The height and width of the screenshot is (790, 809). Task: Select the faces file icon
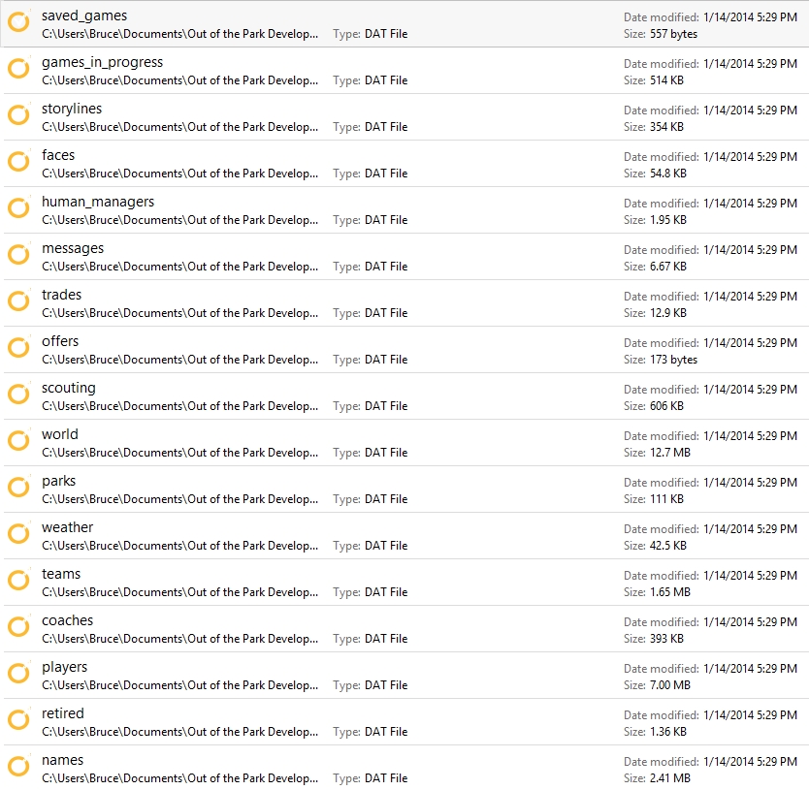(x=19, y=162)
